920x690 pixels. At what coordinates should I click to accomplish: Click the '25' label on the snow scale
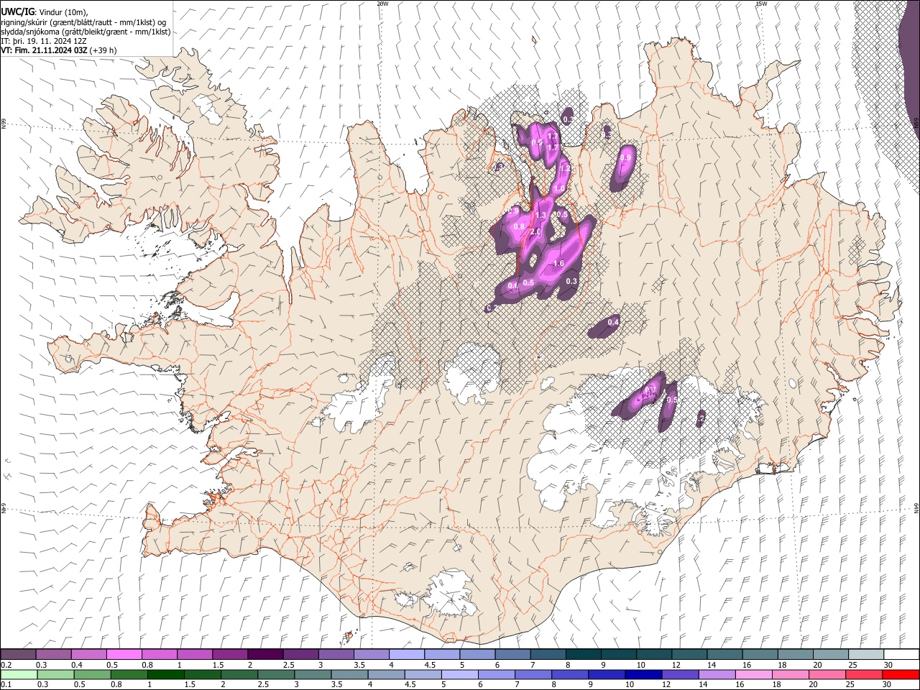[853, 665]
